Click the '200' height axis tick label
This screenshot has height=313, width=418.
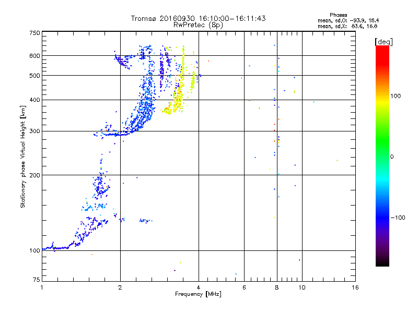click(34, 175)
